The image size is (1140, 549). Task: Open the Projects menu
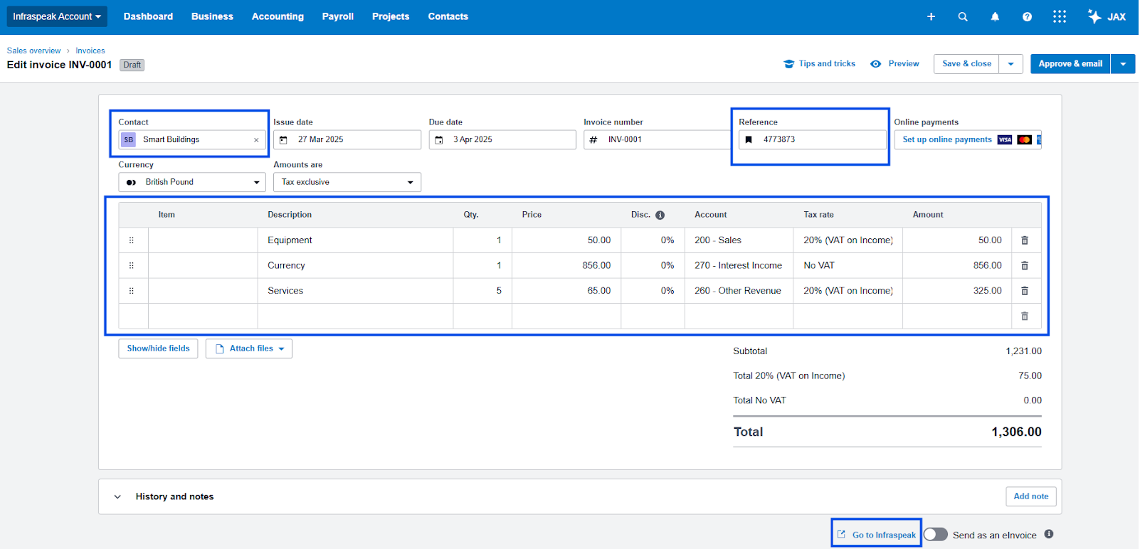coord(391,16)
